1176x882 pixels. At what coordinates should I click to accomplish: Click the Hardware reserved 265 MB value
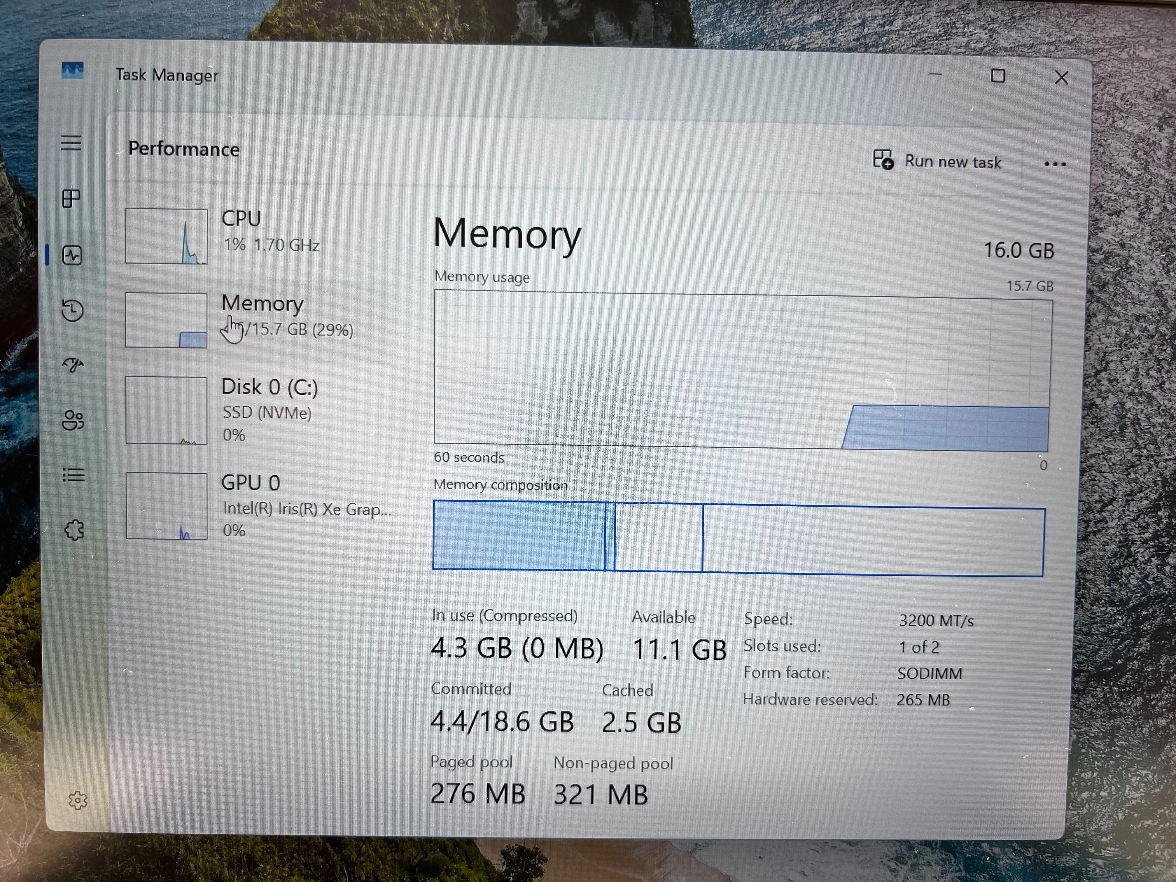pos(923,700)
